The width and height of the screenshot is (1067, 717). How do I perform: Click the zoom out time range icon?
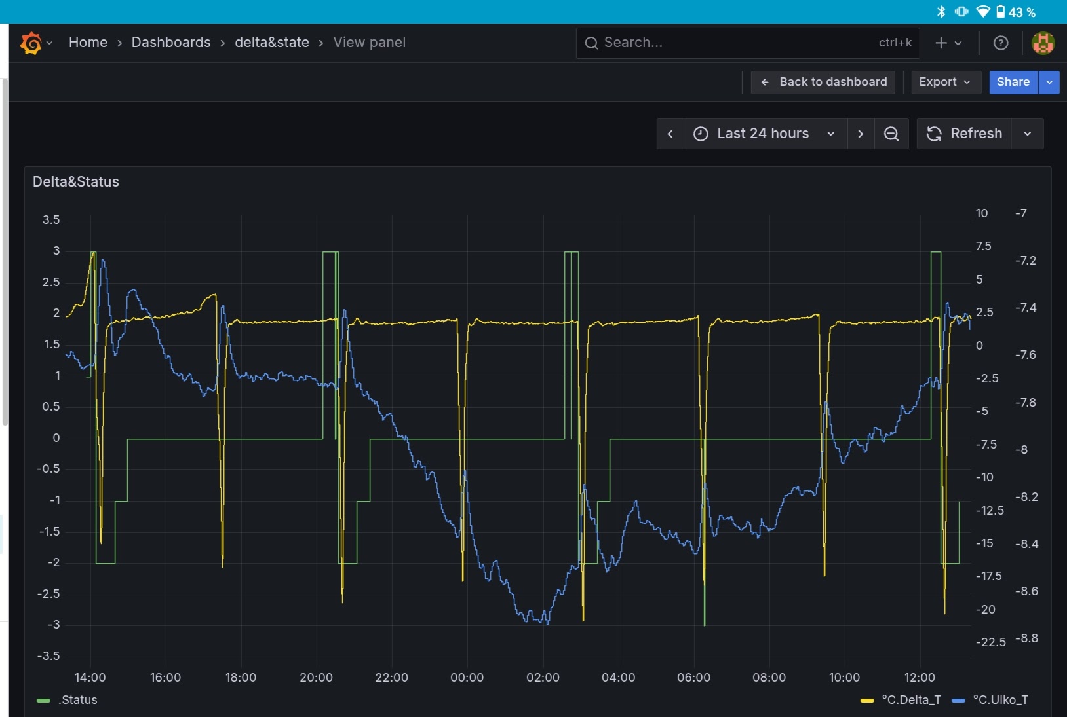[x=891, y=134]
